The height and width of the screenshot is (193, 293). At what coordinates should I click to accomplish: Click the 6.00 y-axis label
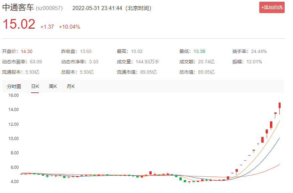pyautogui.click(x=15, y=167)
